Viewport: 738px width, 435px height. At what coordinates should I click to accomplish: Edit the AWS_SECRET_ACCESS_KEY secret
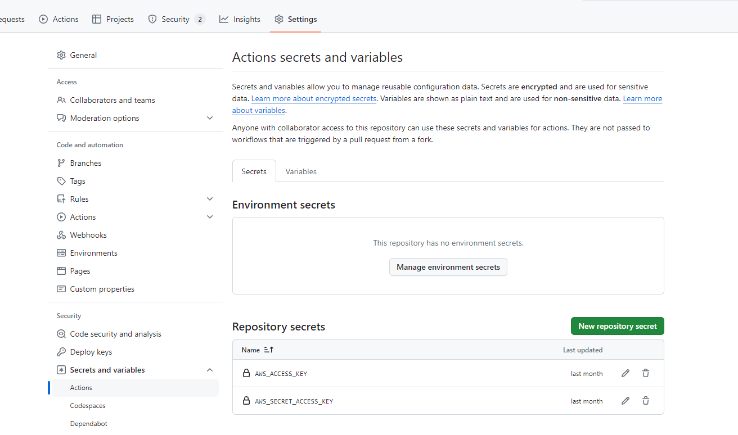pyautogui.click(x=625, y=401)
